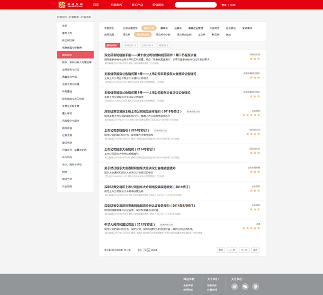Toggle the 董事会 topic filter
323x295 pixels.
pyautogui.click(x=164, y=28)
